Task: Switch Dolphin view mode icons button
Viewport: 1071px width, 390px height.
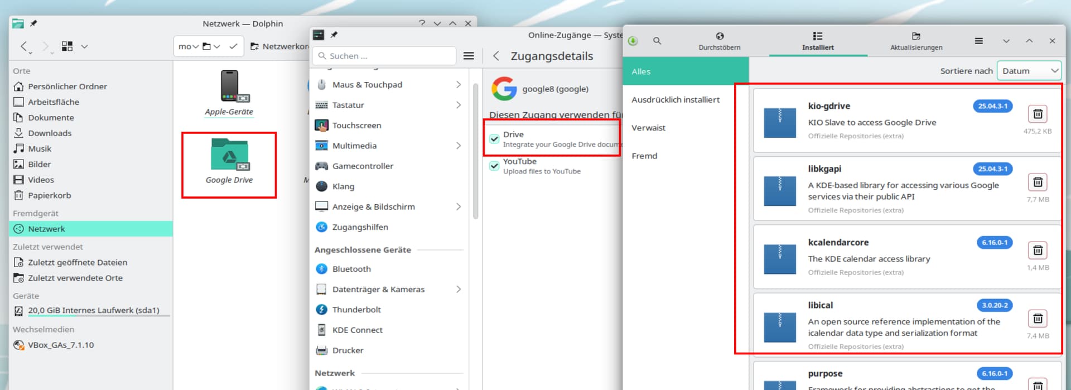Action: pyautogui.click(x=67, y=46)
